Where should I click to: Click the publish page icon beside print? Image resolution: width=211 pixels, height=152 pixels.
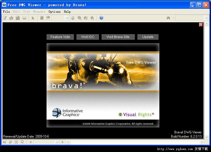pyautogui.click(x=18, y=18)
